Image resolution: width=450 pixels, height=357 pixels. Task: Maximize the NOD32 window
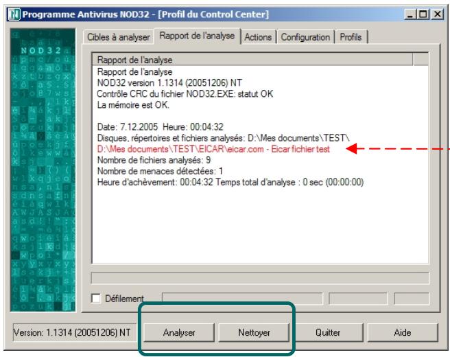(424, 14)
